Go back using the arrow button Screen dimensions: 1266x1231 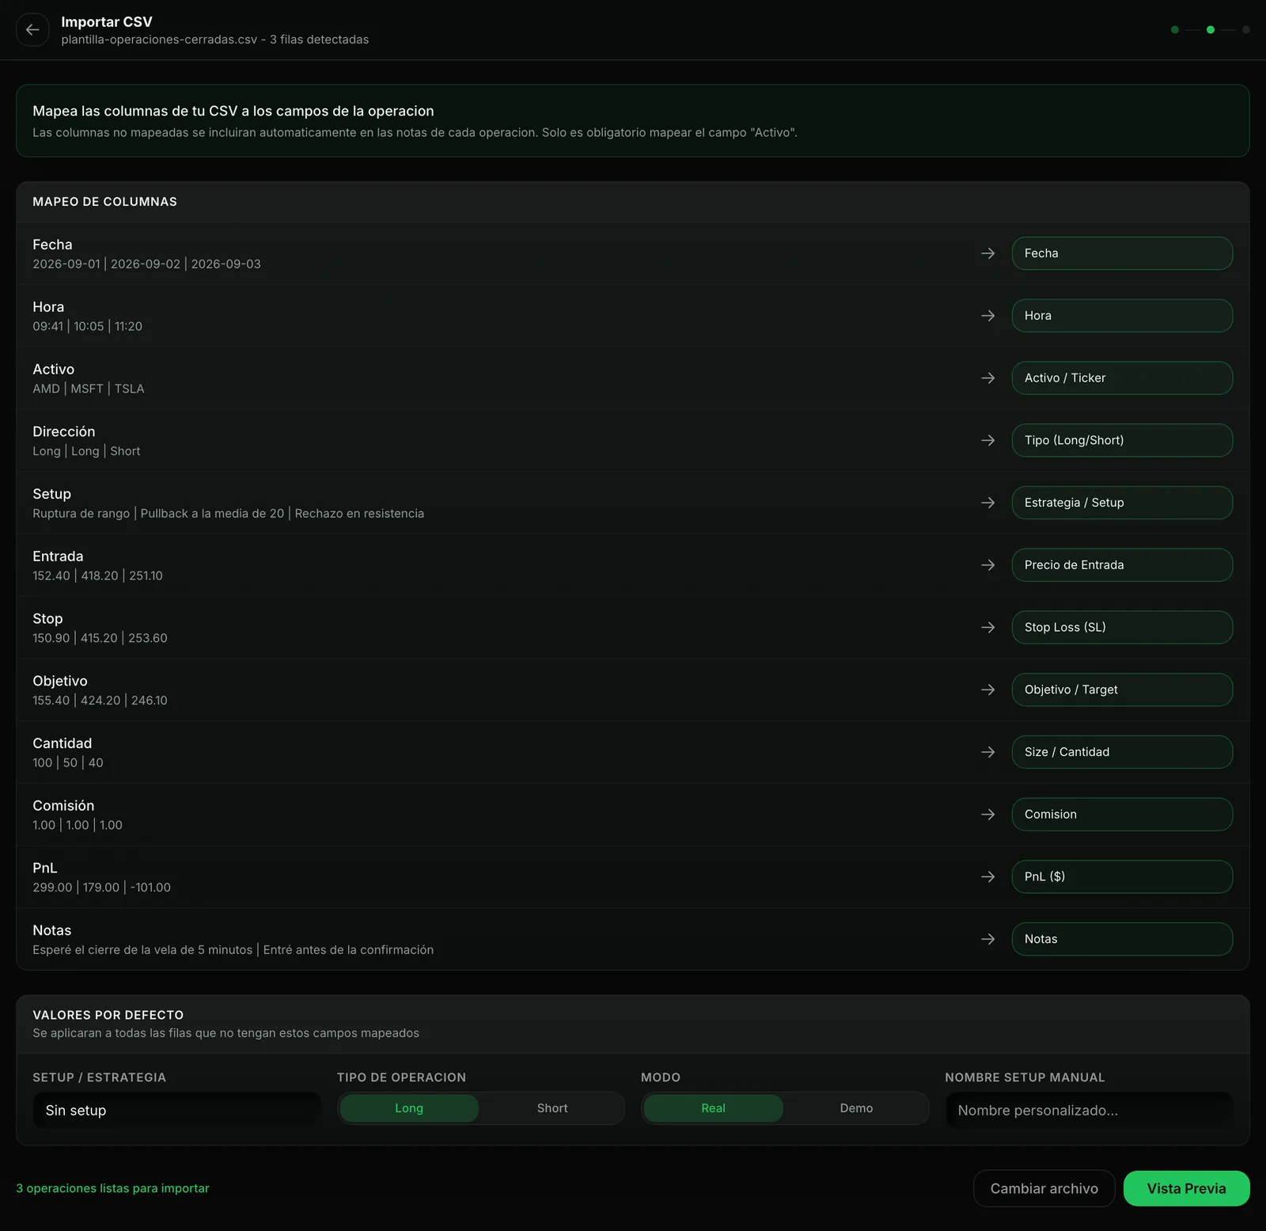click(x=32, y=30)
